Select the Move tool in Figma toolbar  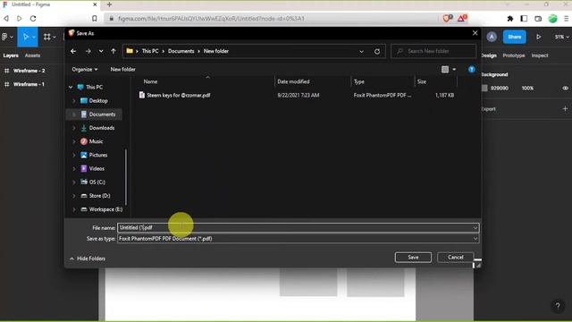[26, 37]
